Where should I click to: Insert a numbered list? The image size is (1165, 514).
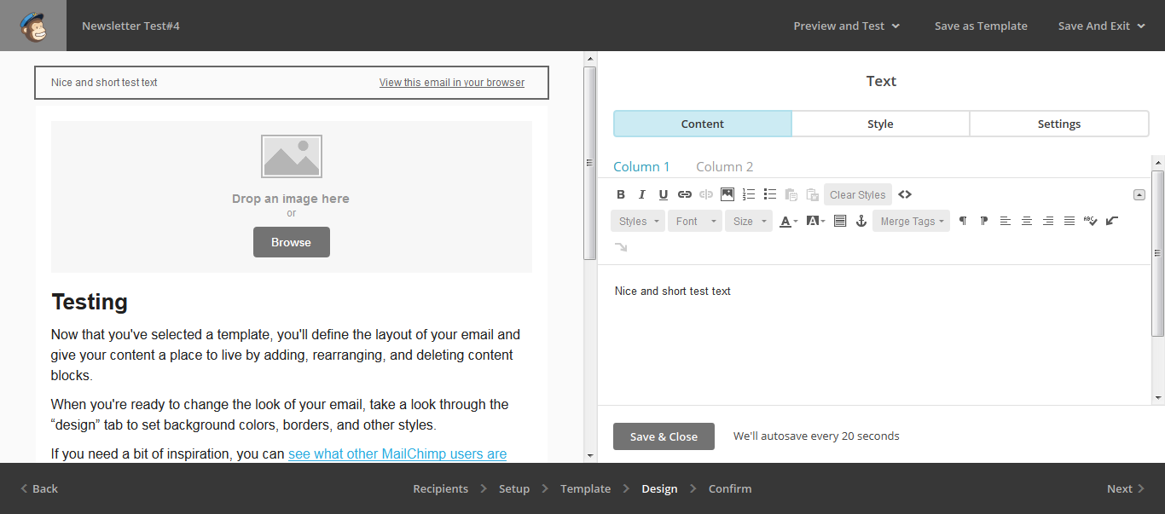pyautogui.click(x=749, y=194)
